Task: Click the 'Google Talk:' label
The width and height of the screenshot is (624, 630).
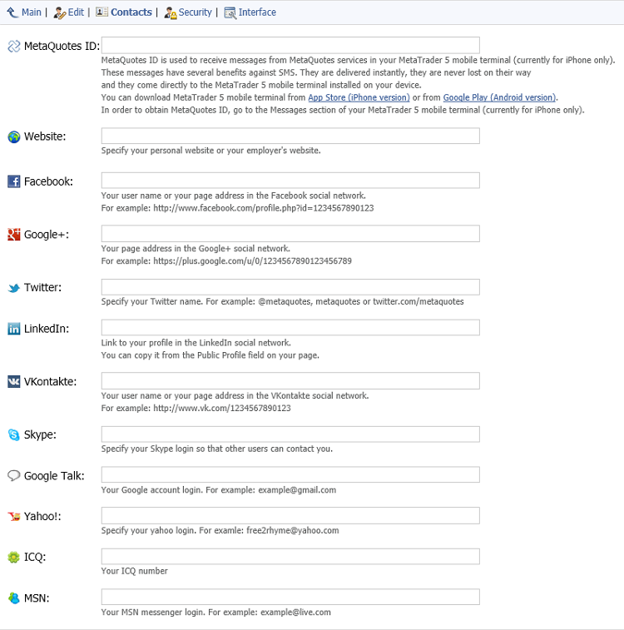Action: 54,476
